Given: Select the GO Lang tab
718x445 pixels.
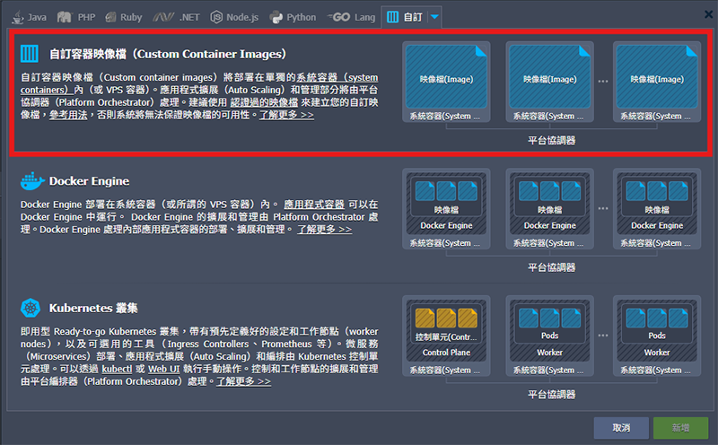Looking at the screenshot, I should point(352,17).
